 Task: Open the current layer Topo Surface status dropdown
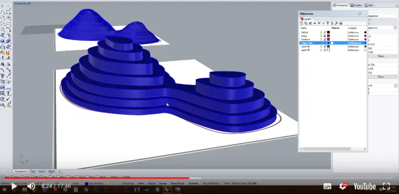[x=95, y=183]
